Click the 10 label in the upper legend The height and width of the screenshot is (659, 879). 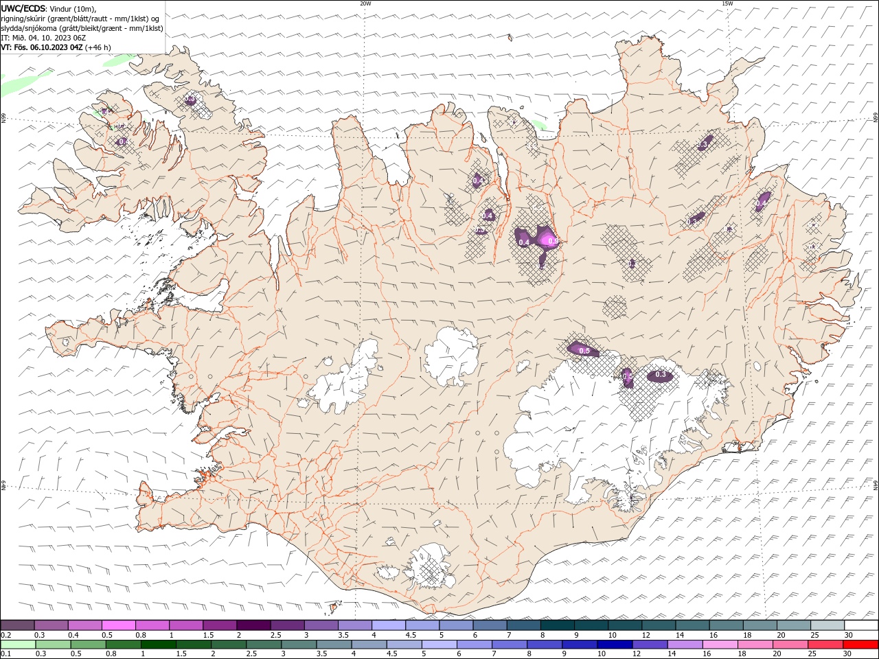click(x=612, y=635)
